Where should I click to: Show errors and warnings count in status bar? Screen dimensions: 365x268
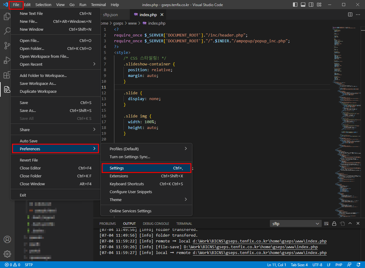click(x=13, y=265)
